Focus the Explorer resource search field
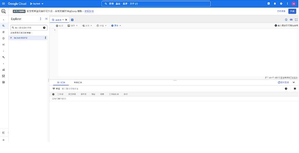Screen dimensions: 299x153 tap(29, 28)
